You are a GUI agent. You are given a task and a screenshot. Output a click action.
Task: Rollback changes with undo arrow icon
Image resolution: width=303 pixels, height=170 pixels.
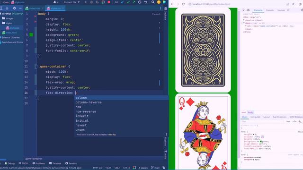[146, 2]
